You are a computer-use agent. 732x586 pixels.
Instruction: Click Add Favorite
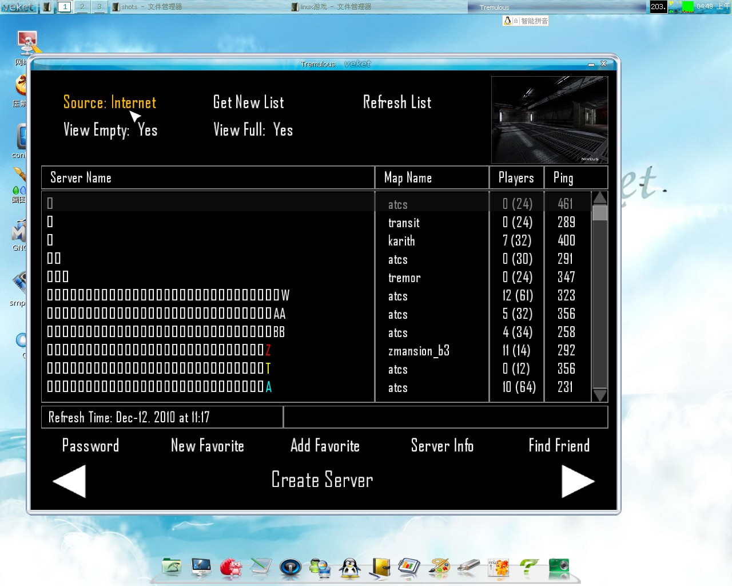point(325,446)
